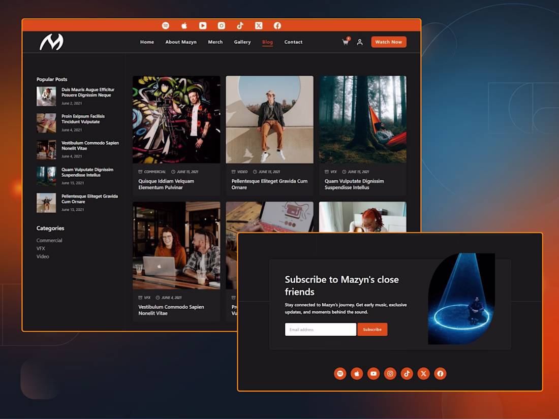
Task: Open the Commercial category link
Action: (49, 241)
